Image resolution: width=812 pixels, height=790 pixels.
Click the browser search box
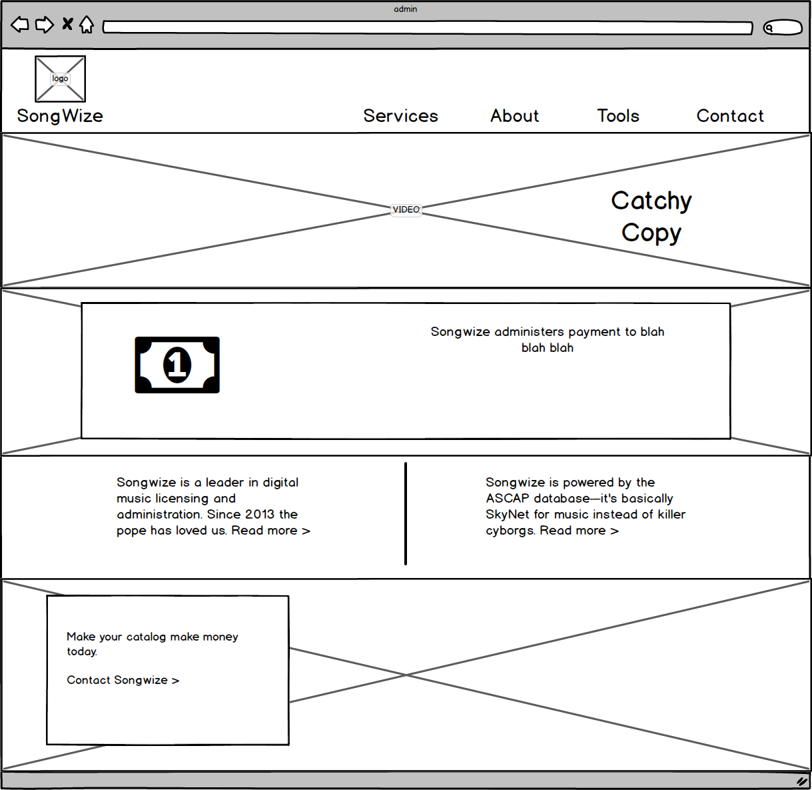(783, 27)
